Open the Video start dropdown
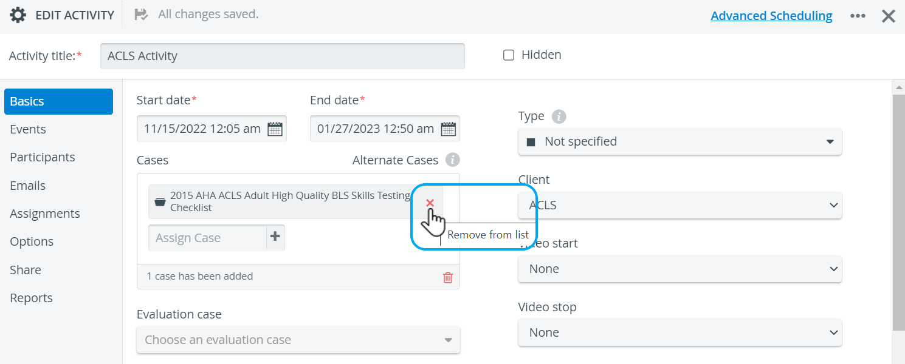905x364 pixels. click(x=680, y=269)
